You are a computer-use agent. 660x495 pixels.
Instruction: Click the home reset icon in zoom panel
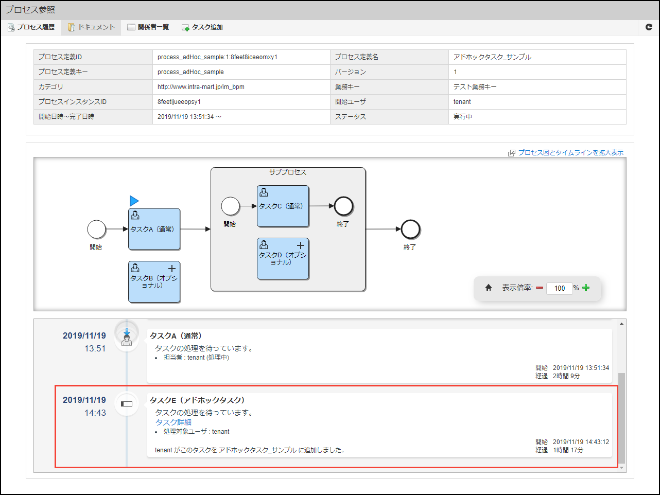(489, 288)
